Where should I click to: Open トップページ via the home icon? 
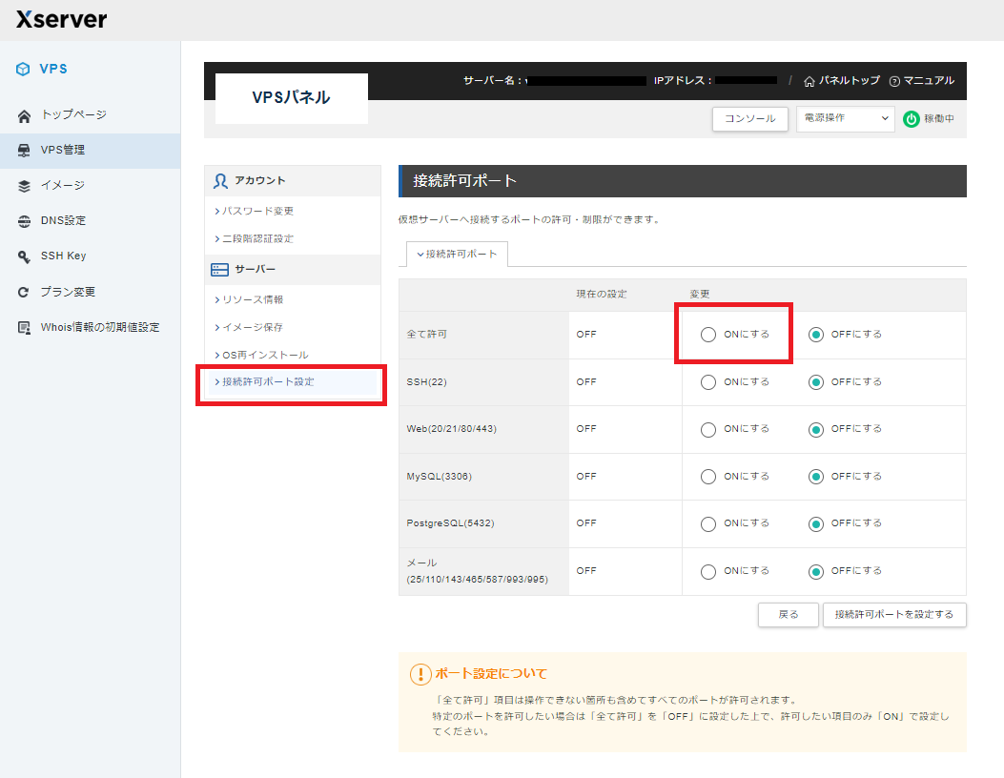[x=25, y=115]
